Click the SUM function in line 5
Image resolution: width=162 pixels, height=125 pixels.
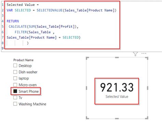[x=32, y=26]
